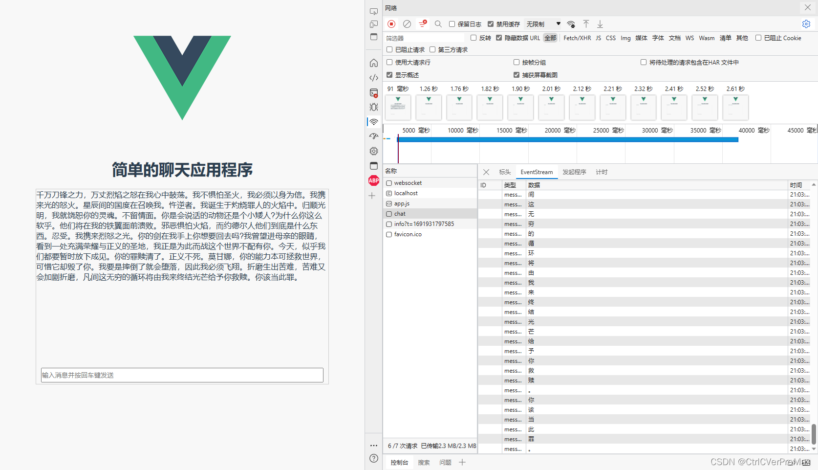This screenshot has width=818, height=470.
Task: Check the 反转 invert filter box
Action: [474, 38]
